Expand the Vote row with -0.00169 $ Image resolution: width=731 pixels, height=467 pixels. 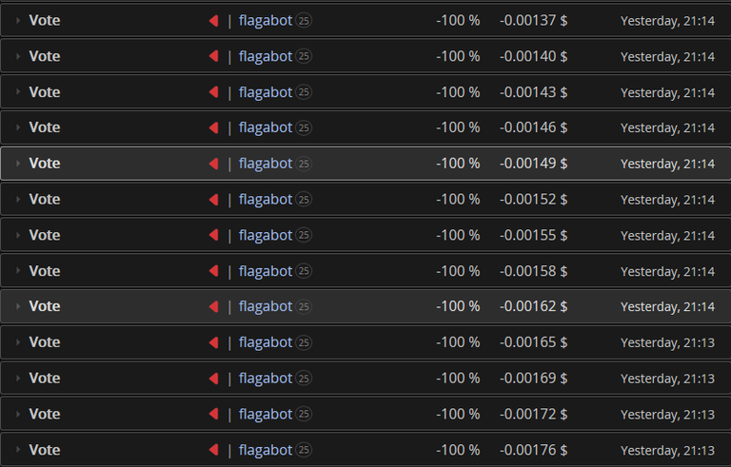(18, 378)
